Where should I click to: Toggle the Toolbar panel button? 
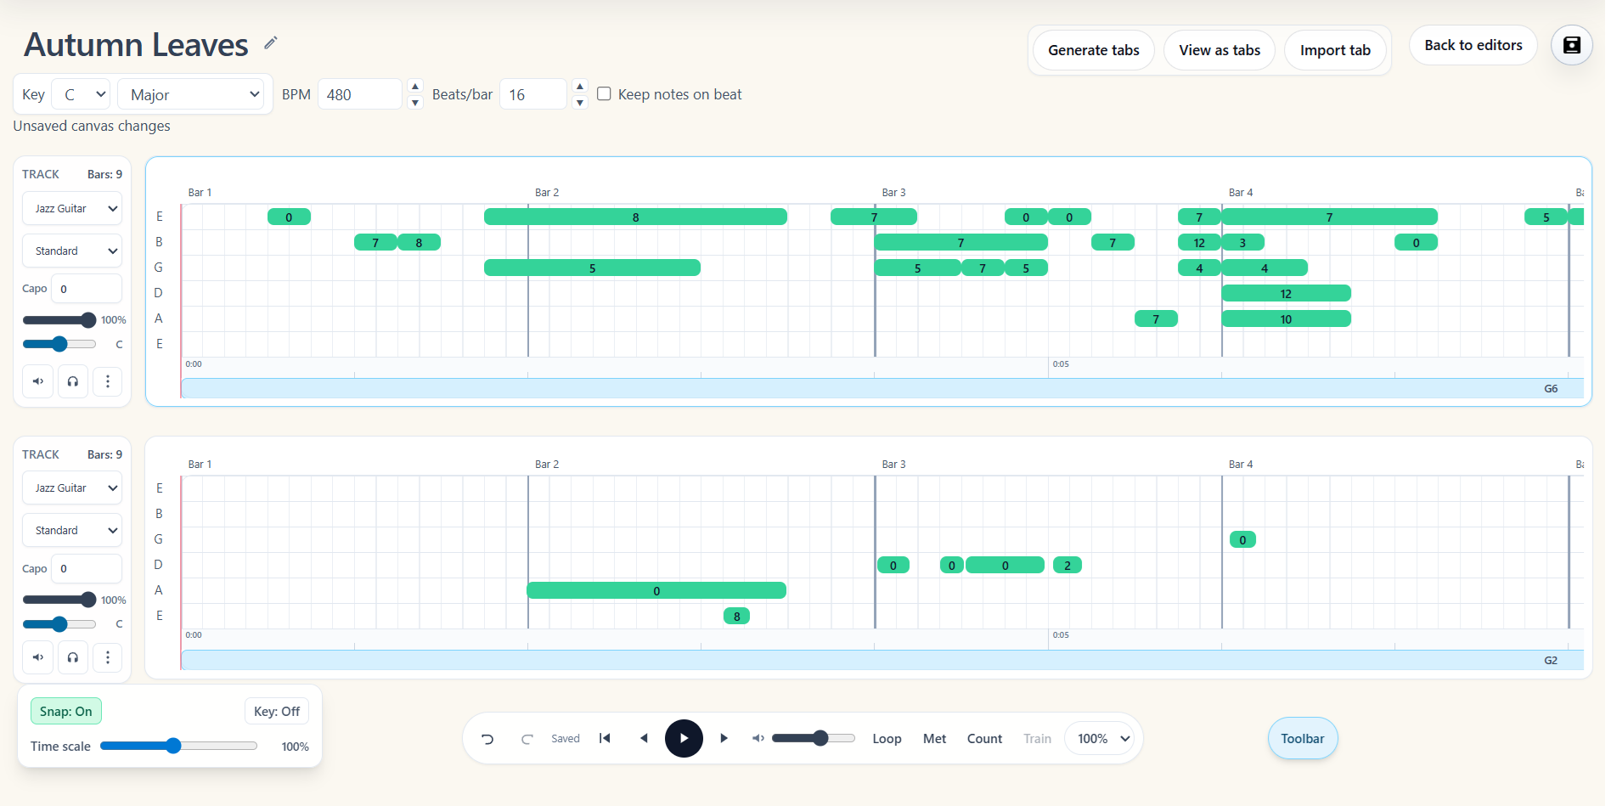point(1303,739)
